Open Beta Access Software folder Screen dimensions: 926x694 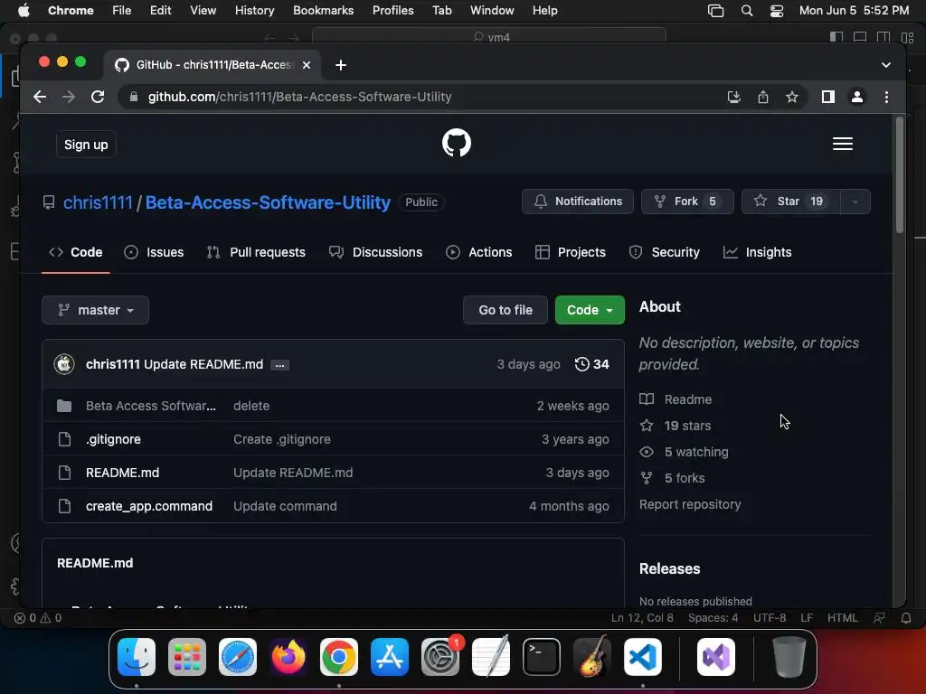point(151,406)
